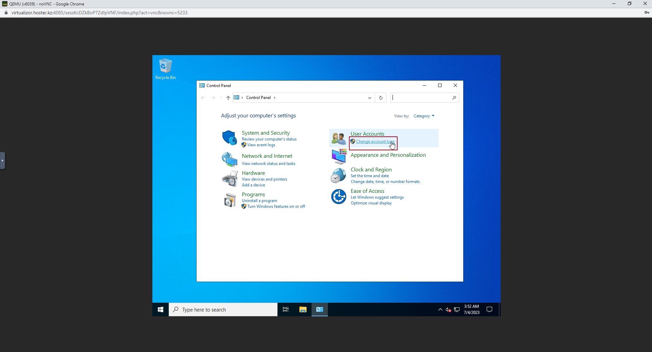Open Recycle Bin desktop icon

166,69
